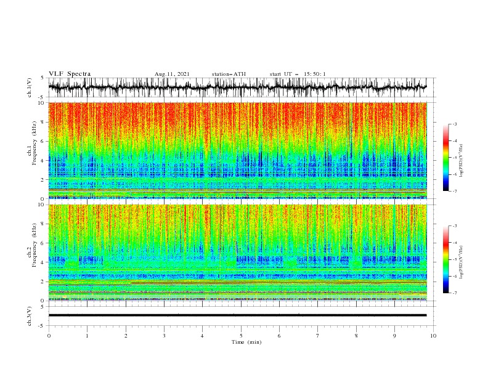Click tick label "5" on the time axis
The width and height of the screenshot is (488, 377).
pyautogui.click(x=241, y=336)
